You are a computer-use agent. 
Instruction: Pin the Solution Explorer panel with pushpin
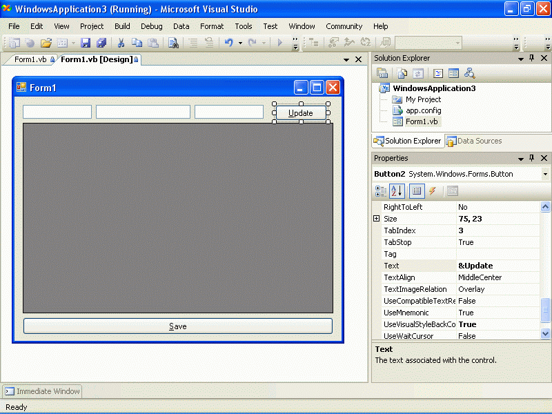click(x=531, y=58)
